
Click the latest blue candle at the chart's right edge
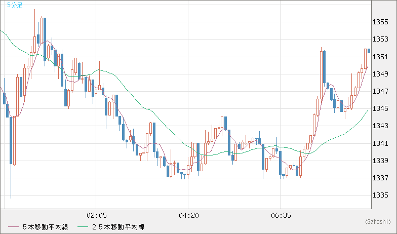(369, 51)
